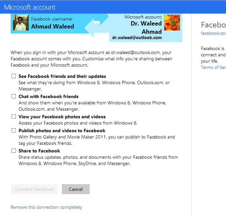Click the Facebook profile photo thumbnail
226x220 pixels.
(21, 23)
